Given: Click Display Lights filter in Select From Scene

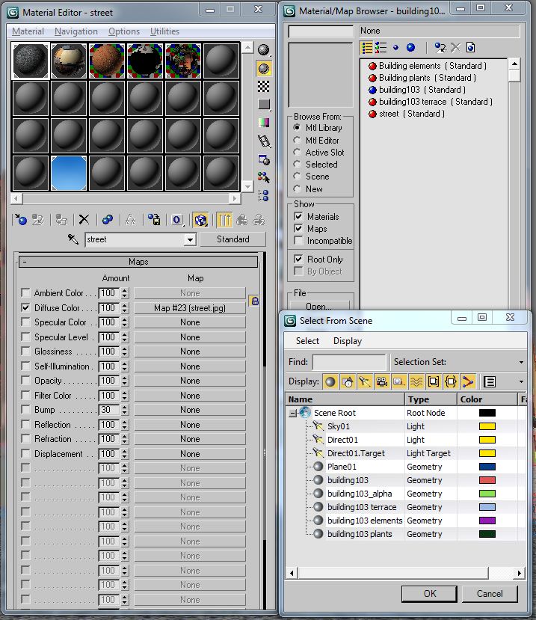Looking at the screenshot, I should point(365,381).
